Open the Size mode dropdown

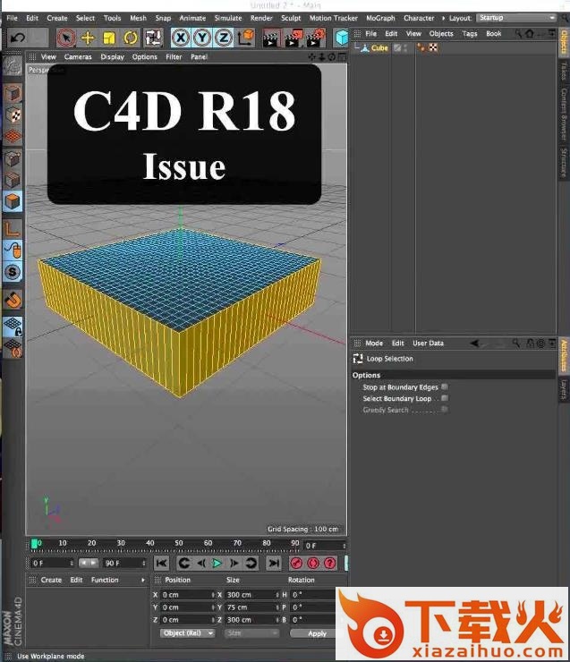(252, 633)
